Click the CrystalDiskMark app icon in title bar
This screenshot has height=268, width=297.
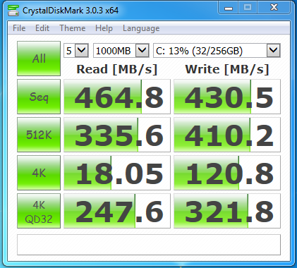click(13, 11)
